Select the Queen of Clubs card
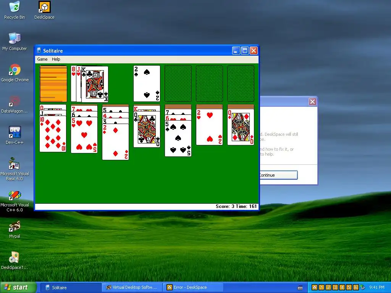This screenshot has width=391, height=293. (147, 129)
